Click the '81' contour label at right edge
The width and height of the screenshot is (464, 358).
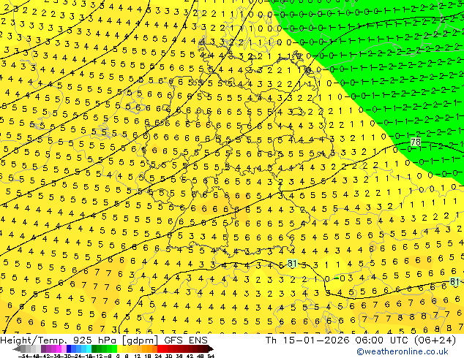tap(454, 282)
